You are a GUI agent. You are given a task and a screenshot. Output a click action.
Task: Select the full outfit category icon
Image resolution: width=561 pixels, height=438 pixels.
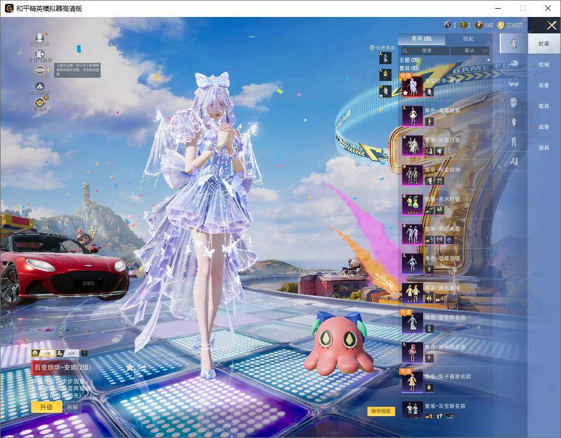pyautogui.click(x=514, y=43)
